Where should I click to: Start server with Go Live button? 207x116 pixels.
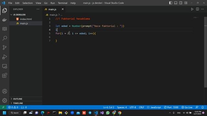point(187,107)
